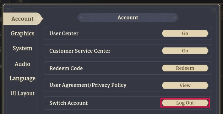Screen dimensions: 223x114
Task: Hit the Redeem button
Action: 185,68
